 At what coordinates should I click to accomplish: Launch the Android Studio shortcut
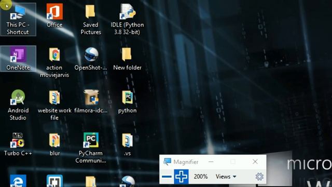tap(18, 97)
